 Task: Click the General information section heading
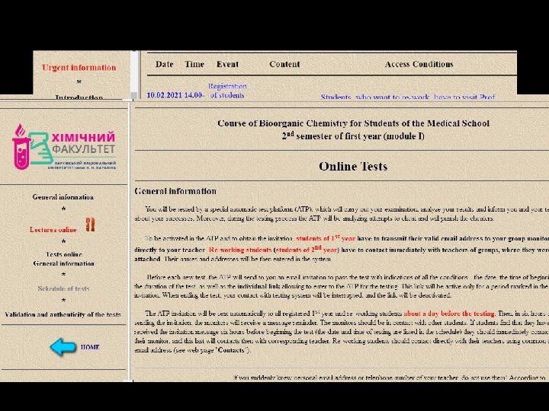[175, 191]
